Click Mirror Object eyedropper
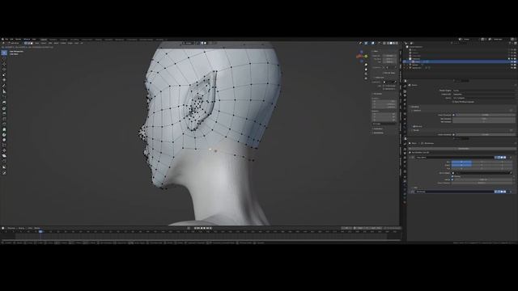This screenshot has width=518, height=291. (511, 172)
